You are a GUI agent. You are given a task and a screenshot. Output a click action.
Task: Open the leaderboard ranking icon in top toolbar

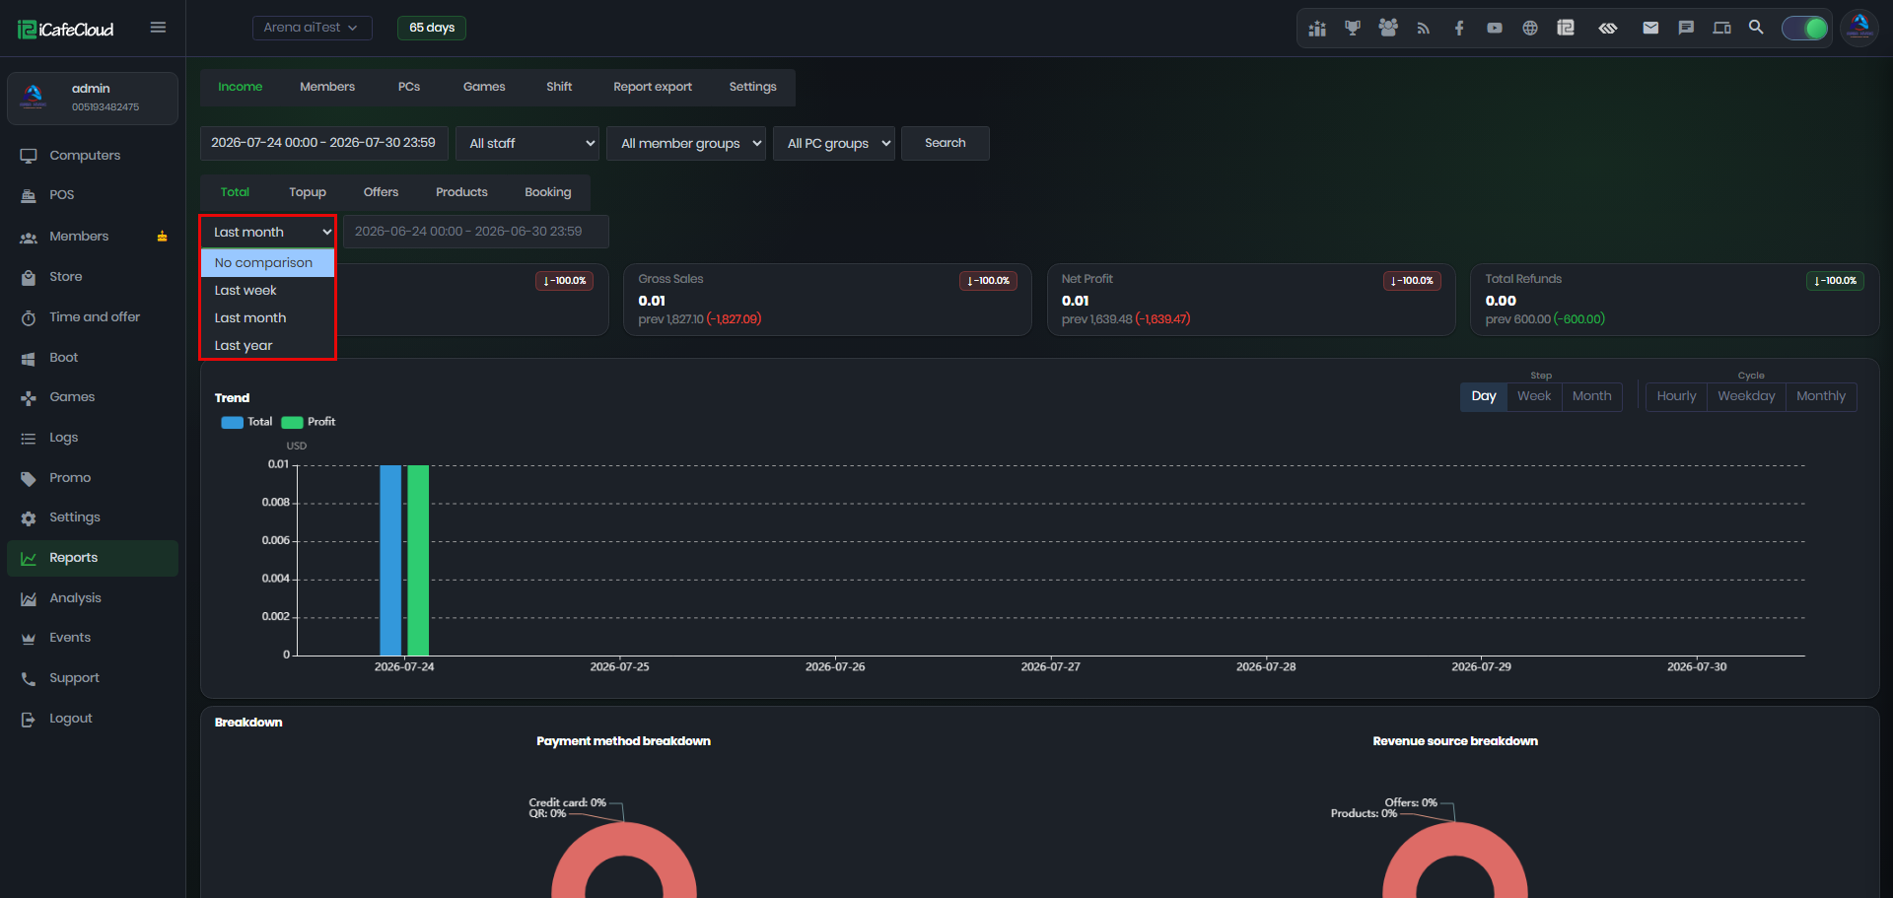pyautogui.click(x=1317, y=29)
